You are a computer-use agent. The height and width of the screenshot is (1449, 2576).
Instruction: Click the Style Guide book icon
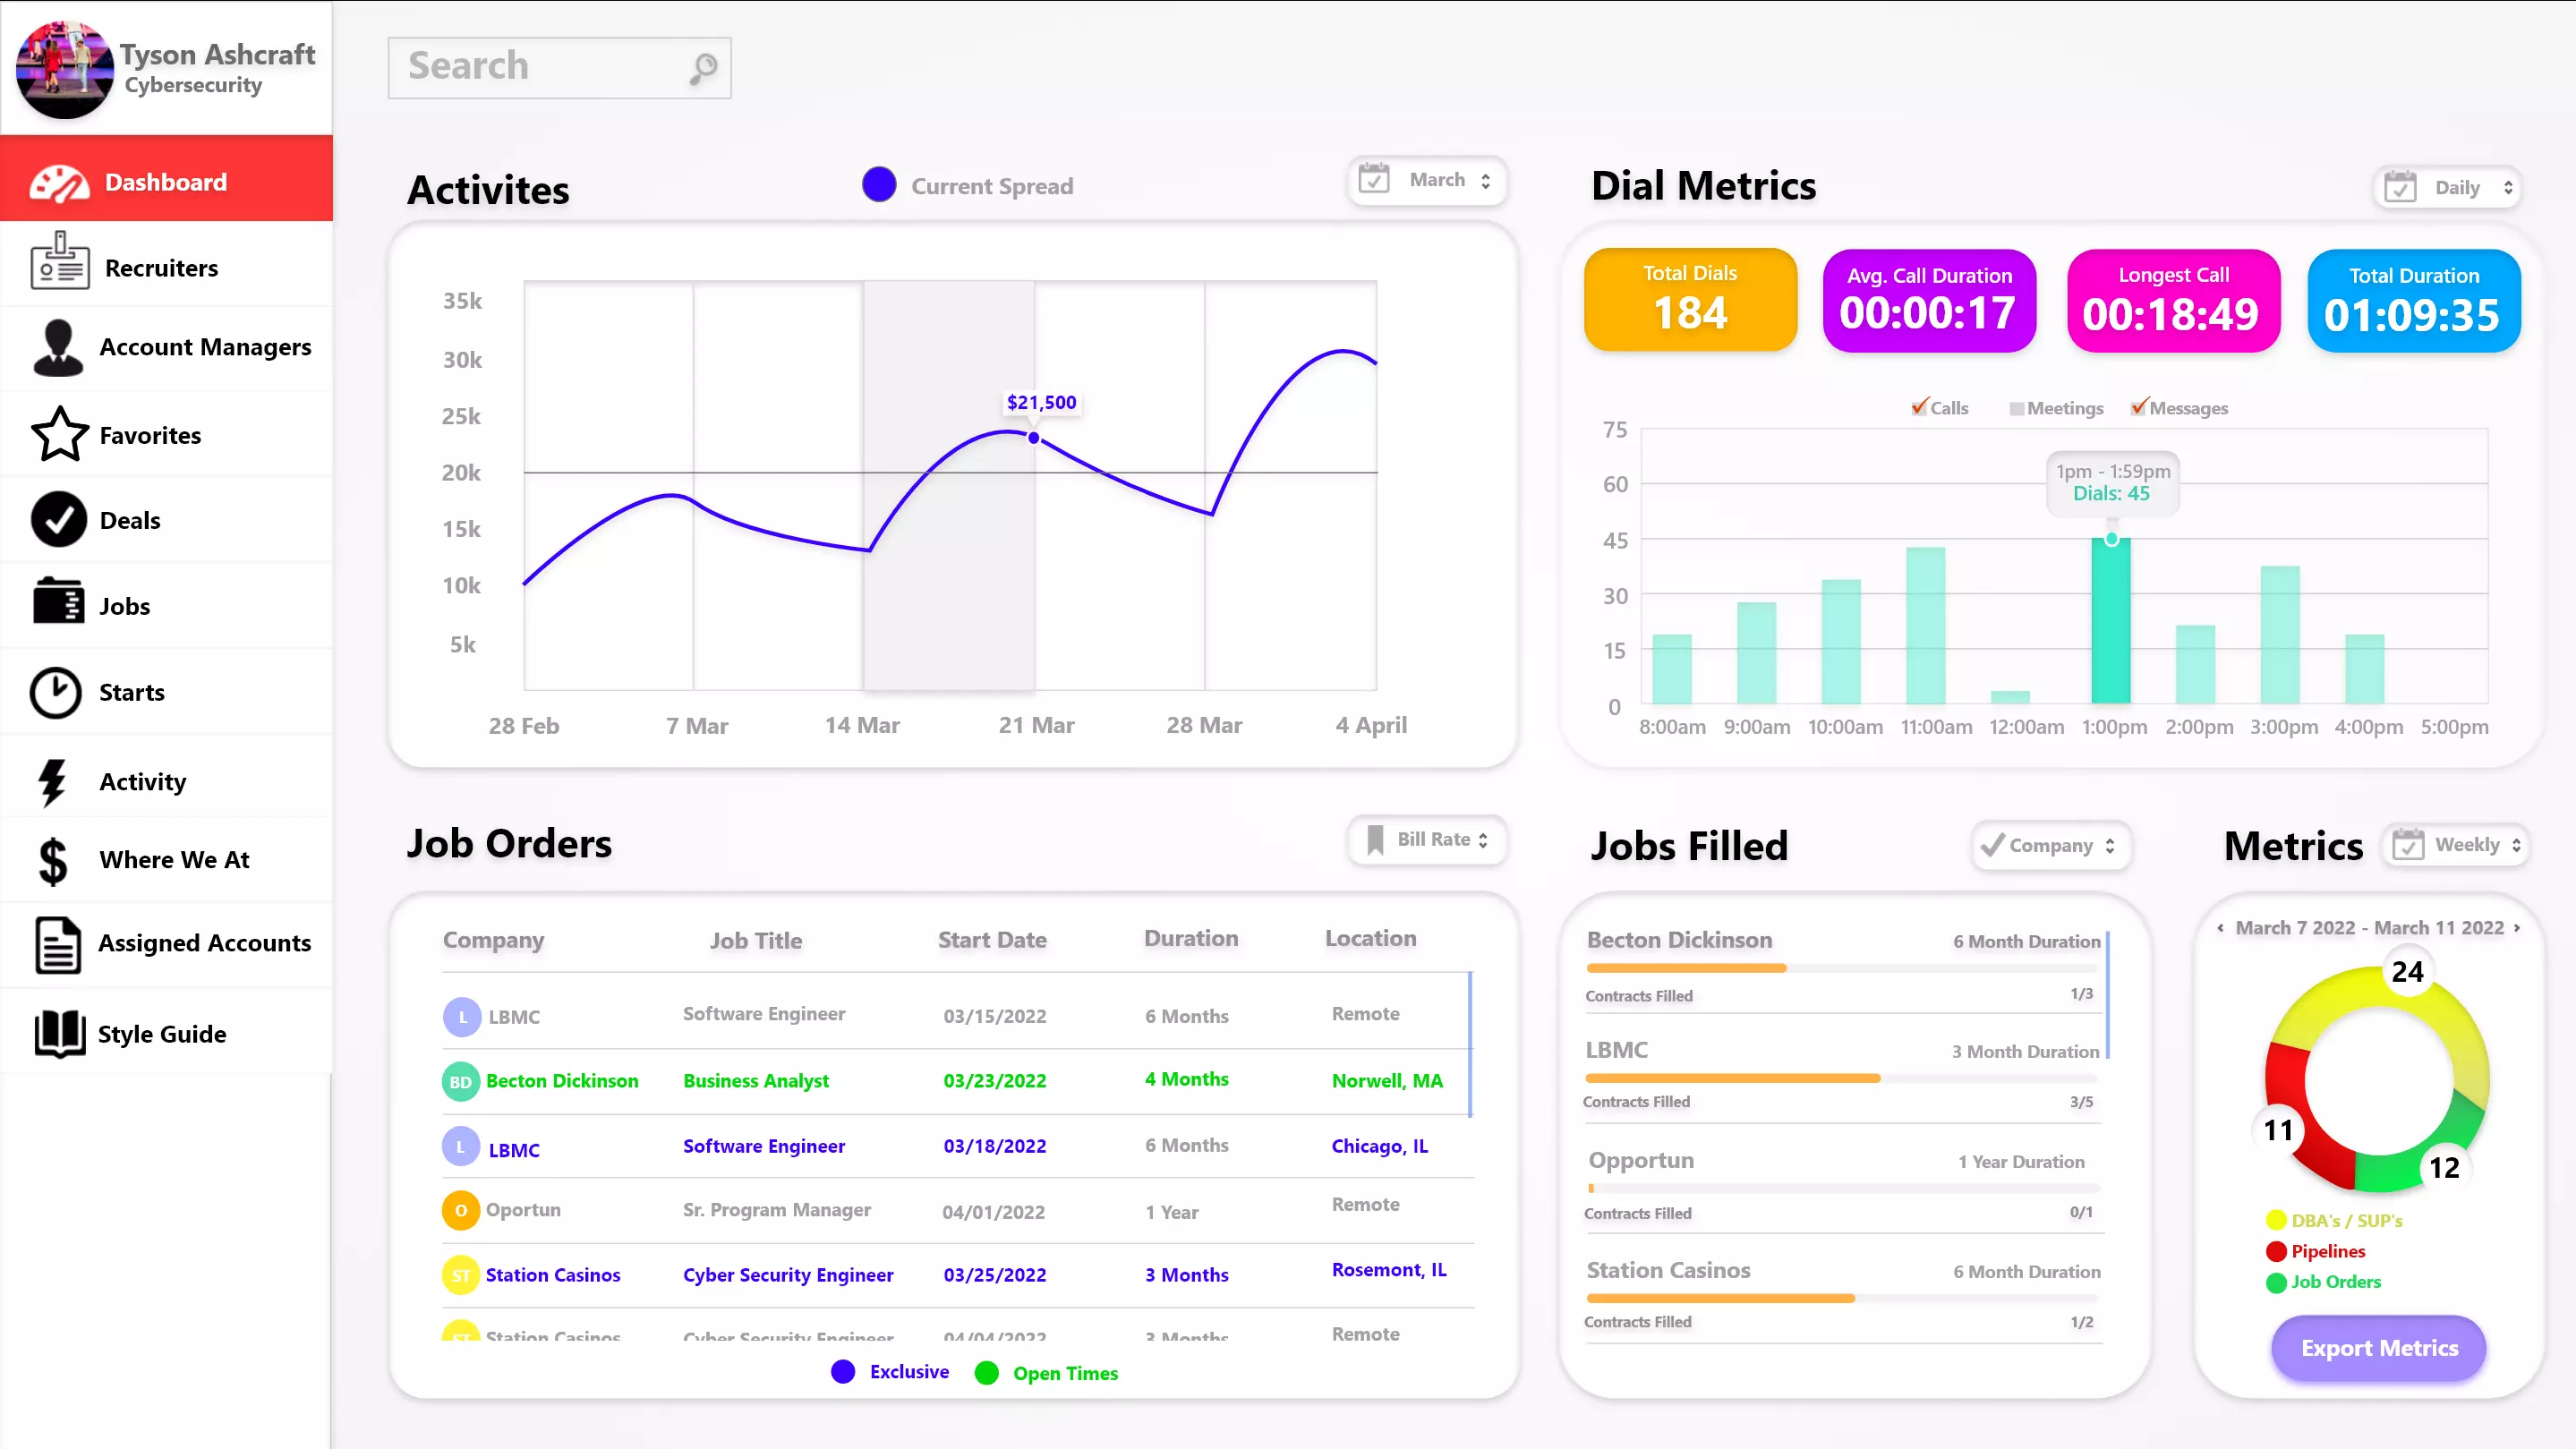click(x=59, y=1033)
